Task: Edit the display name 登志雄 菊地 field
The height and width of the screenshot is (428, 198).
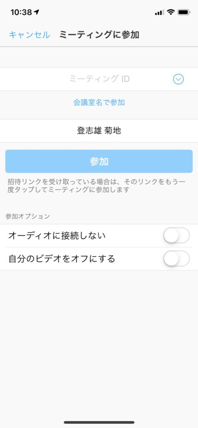Action: coord(99,131)
